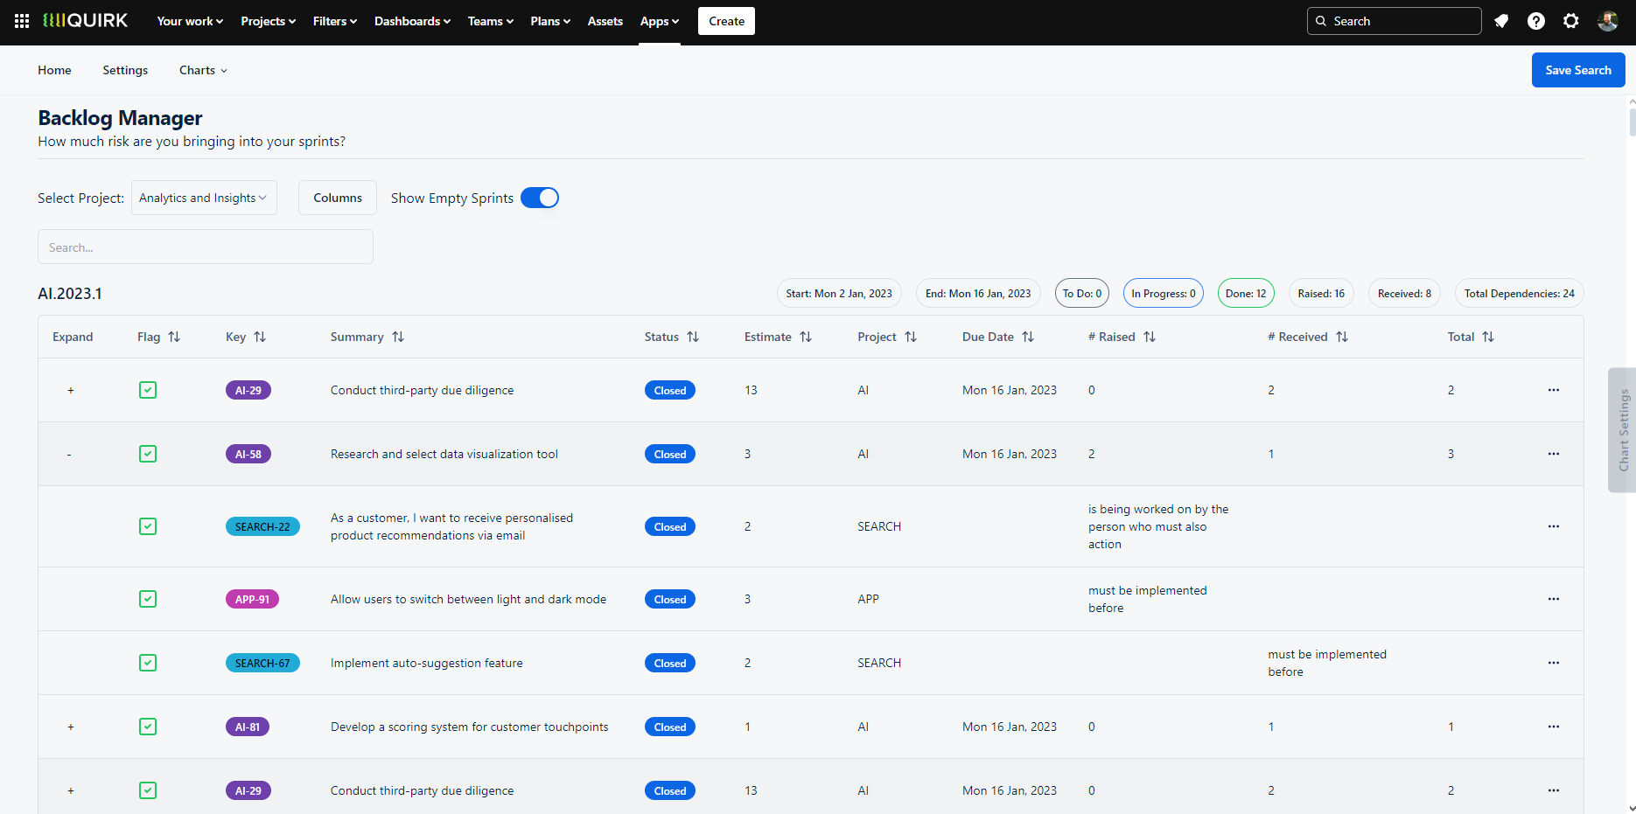Screen dimensions: 1636x814
Task: Sort by Project column arrows
Action: [911, 337]
